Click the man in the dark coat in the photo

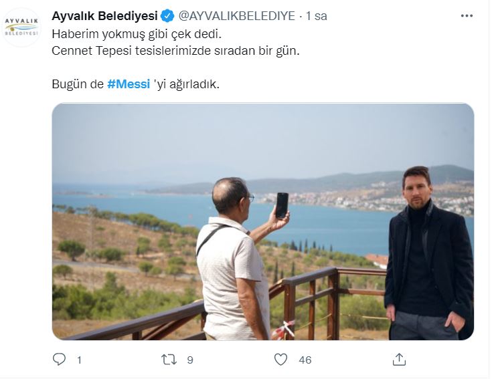tap(429, 254)
